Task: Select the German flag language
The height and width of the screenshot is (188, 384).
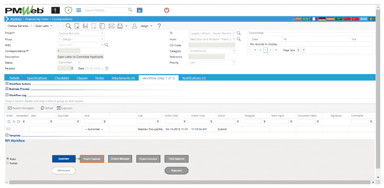Action: point(322,19)
